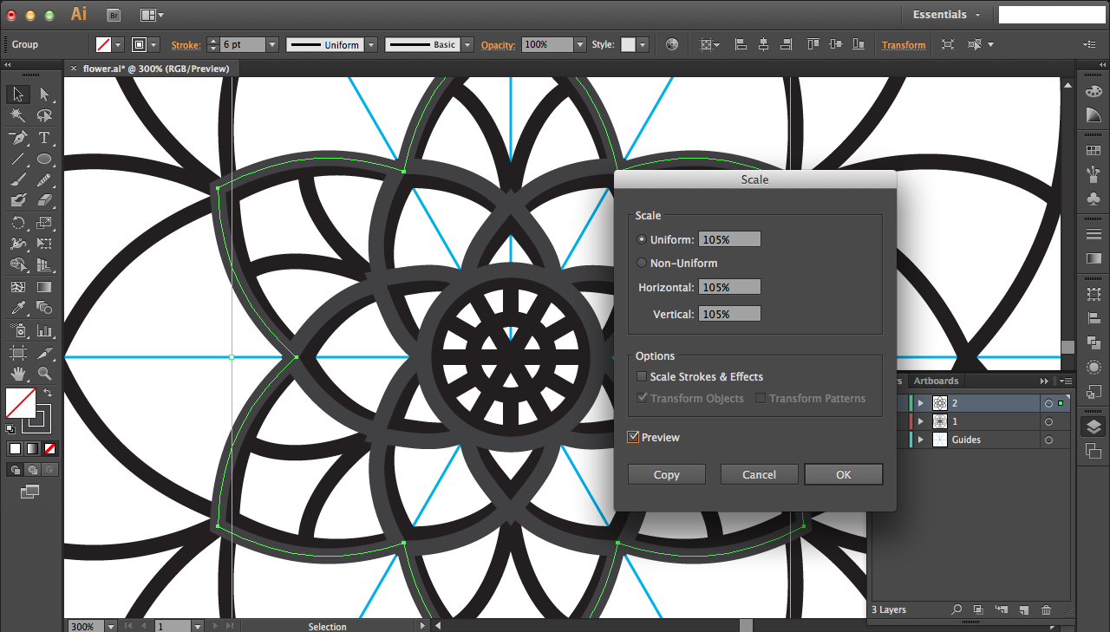
Task: Select the Uniform scale radio button
Action: pyautogui.click(x=642, y=239)
